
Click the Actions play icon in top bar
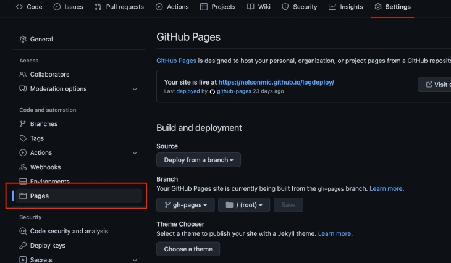159,7
